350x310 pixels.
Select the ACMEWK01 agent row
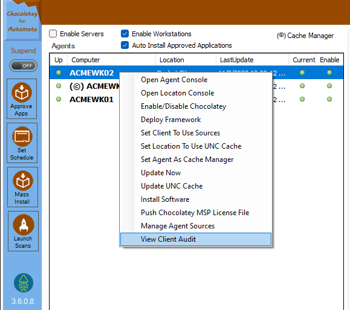click(196, 99)
